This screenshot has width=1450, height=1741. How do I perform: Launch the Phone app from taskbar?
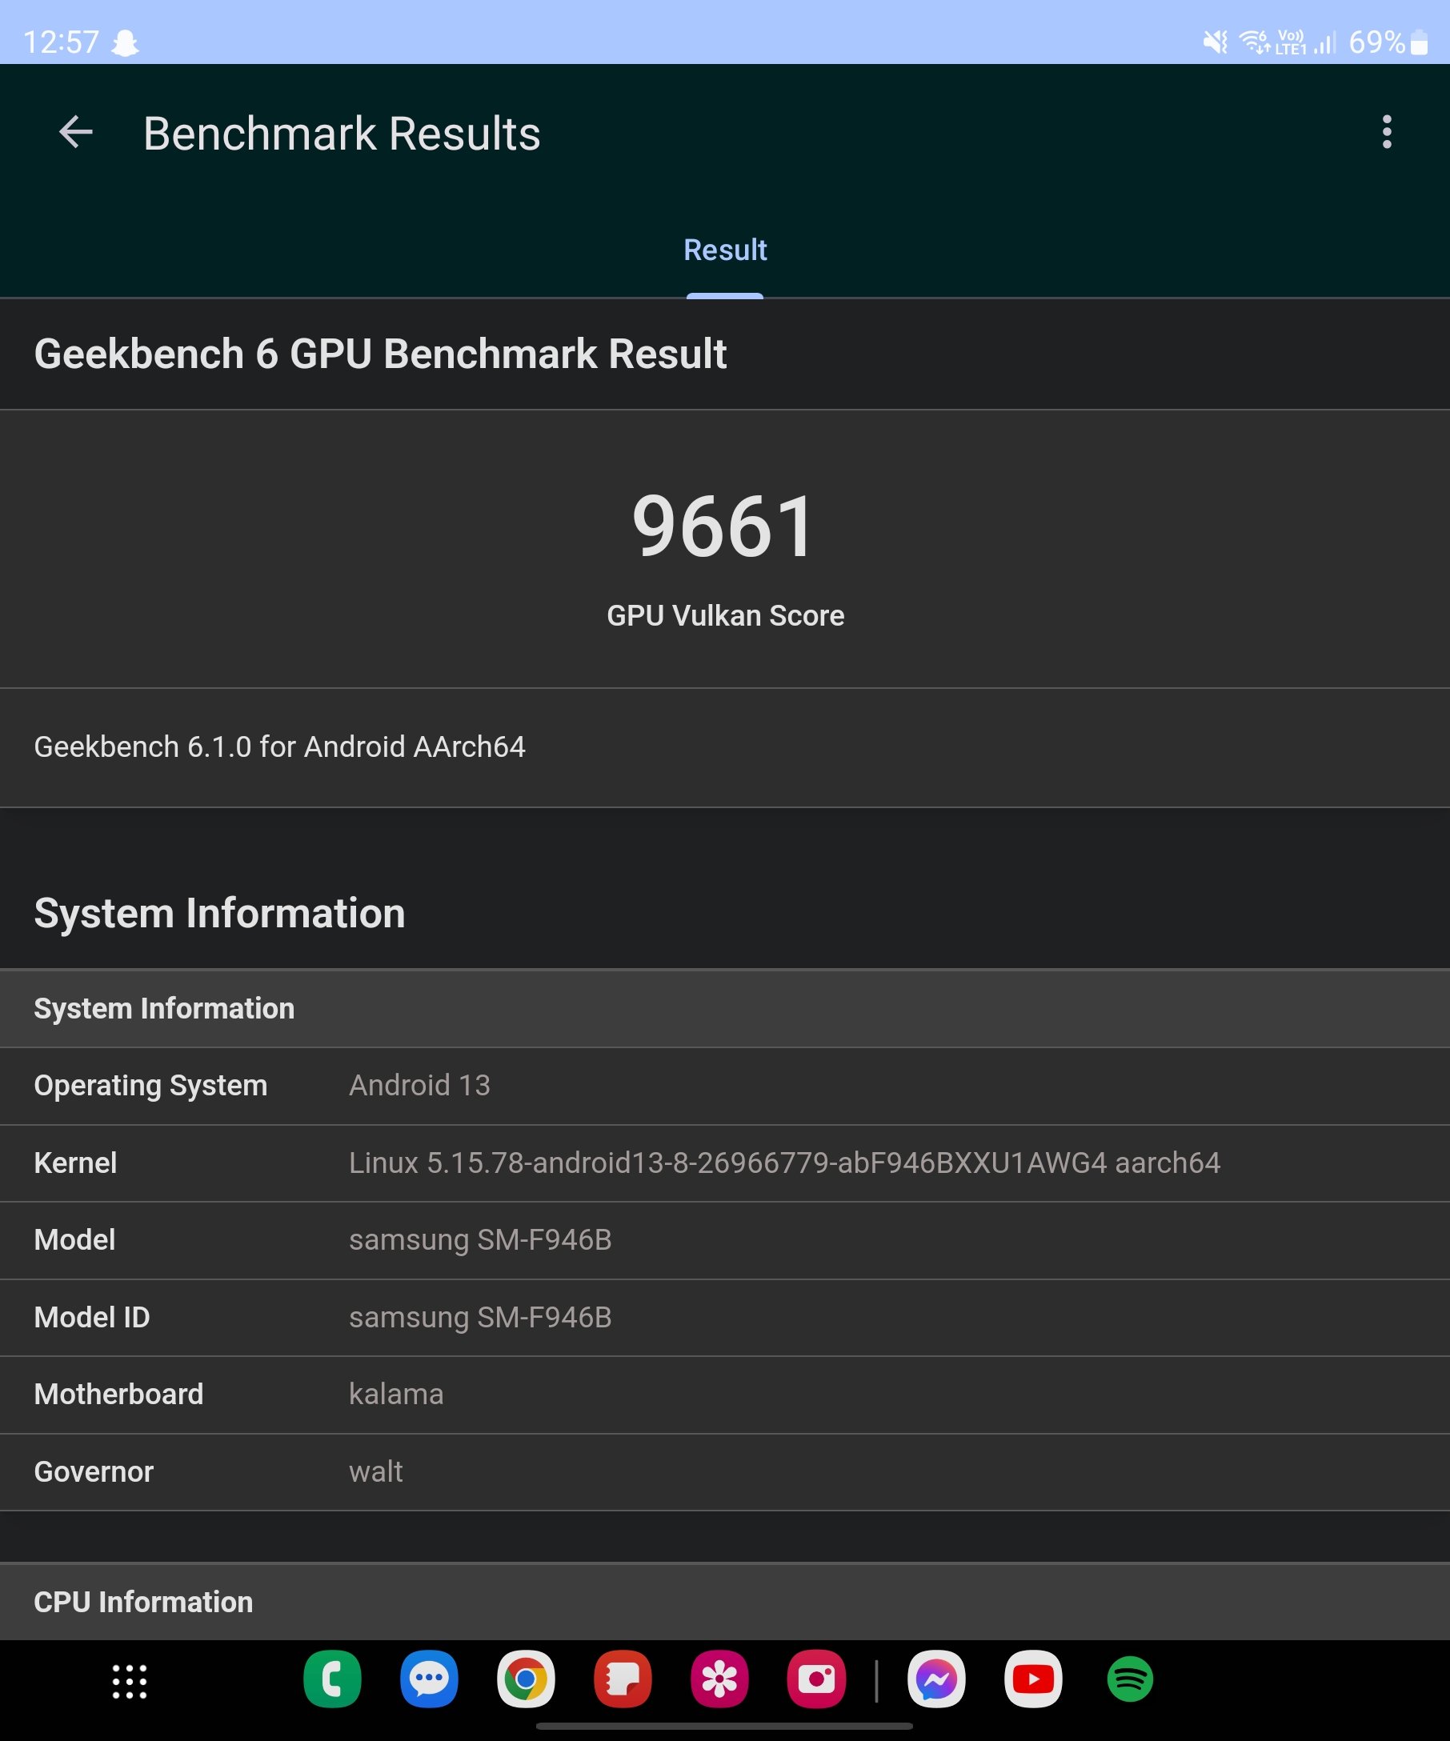coord(332,1679)
